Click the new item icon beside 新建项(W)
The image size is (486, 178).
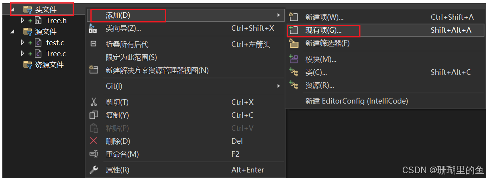point(293,17)
